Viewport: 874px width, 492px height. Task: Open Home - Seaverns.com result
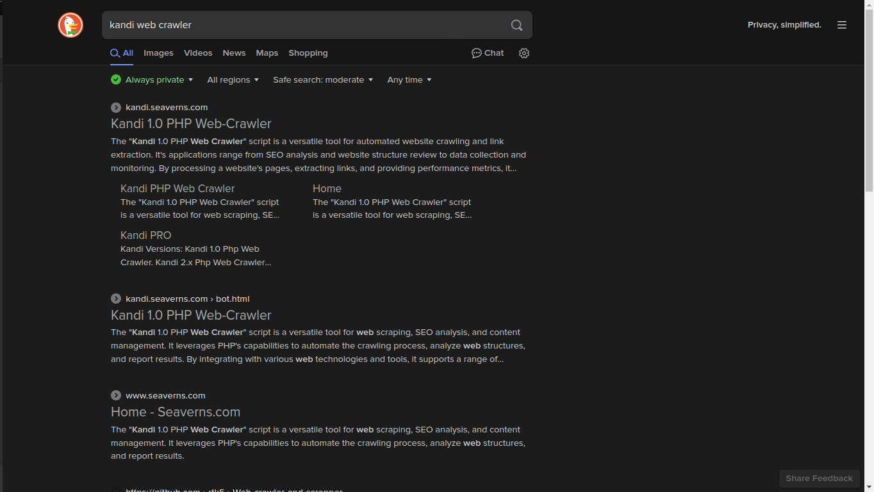(x=176, y=412)
